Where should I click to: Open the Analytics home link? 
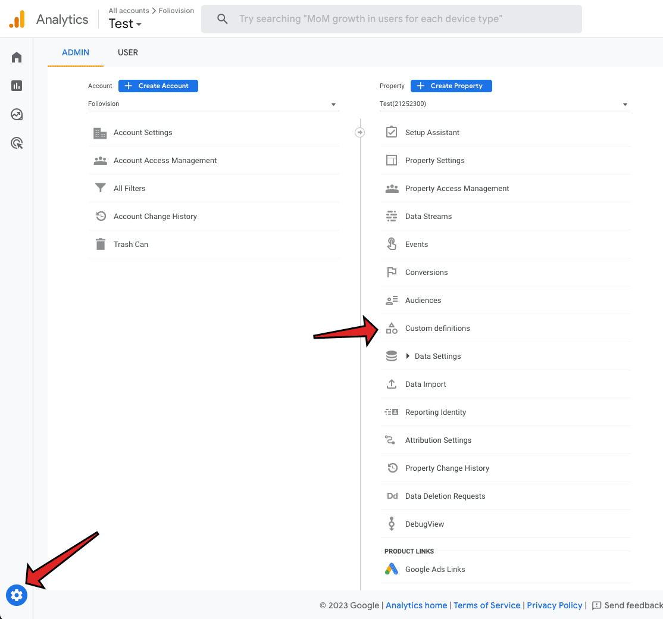[416, 605]
